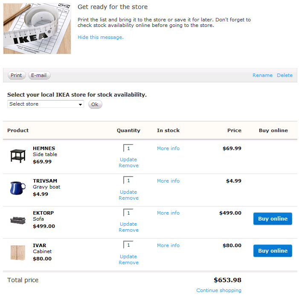Image resolution: width=299 pixels, height=295 pixels.
Task: Click the Get ready for the store heading
Action: point(113,7)
